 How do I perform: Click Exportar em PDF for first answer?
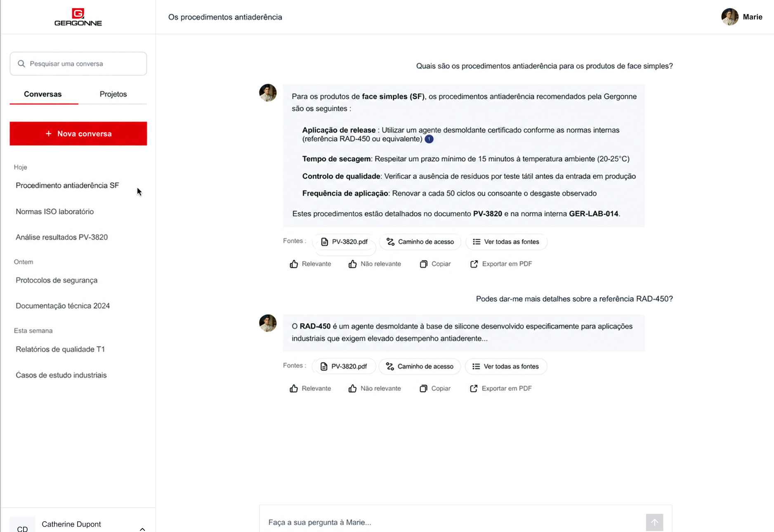coord(501,264)
